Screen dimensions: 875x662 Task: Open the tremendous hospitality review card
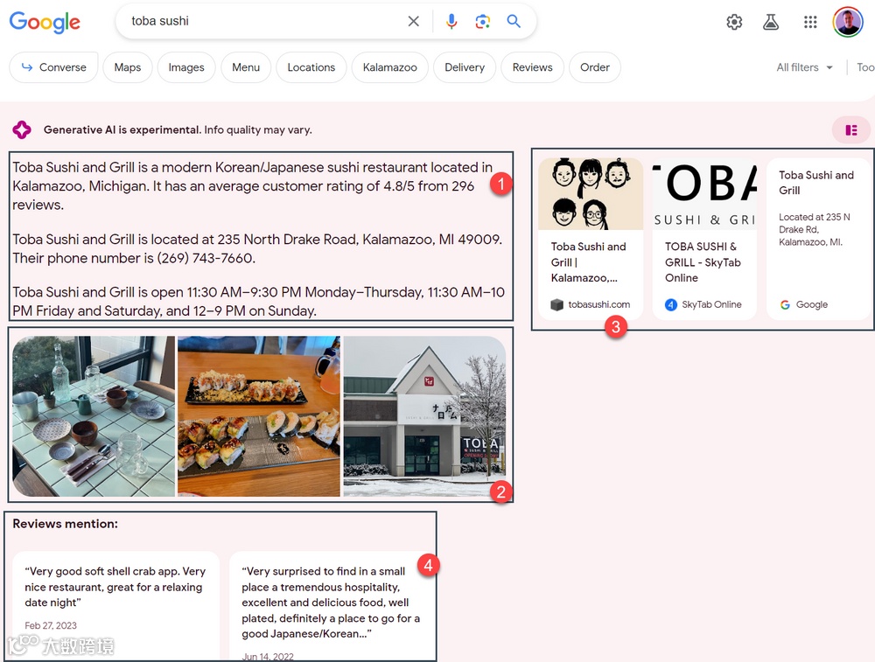332,605
